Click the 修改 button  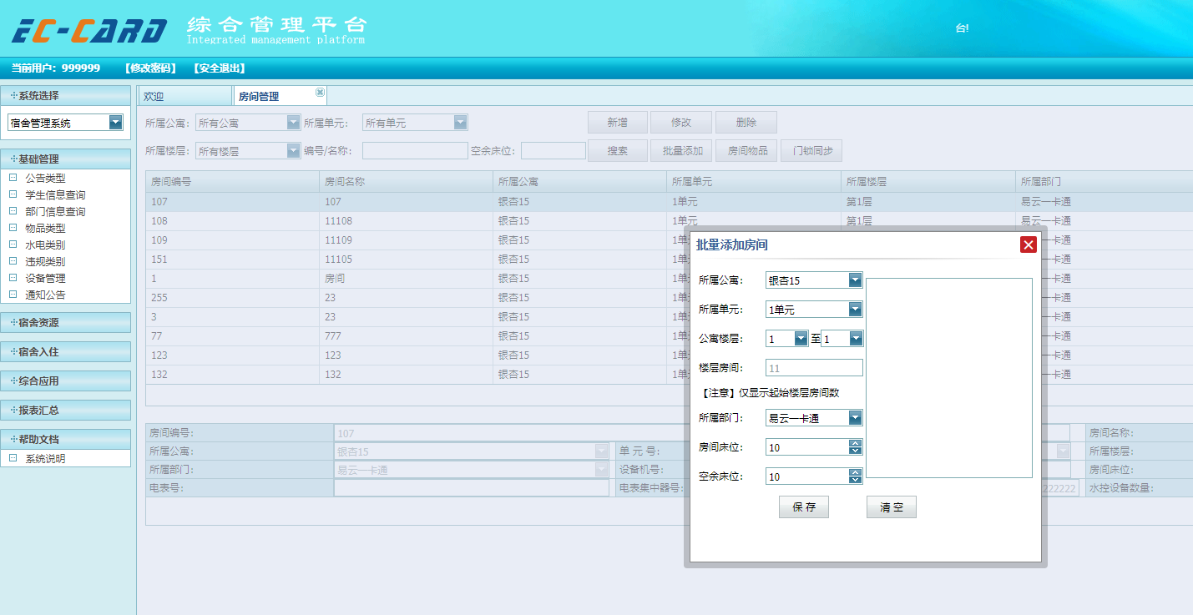[x=681, y=123]
